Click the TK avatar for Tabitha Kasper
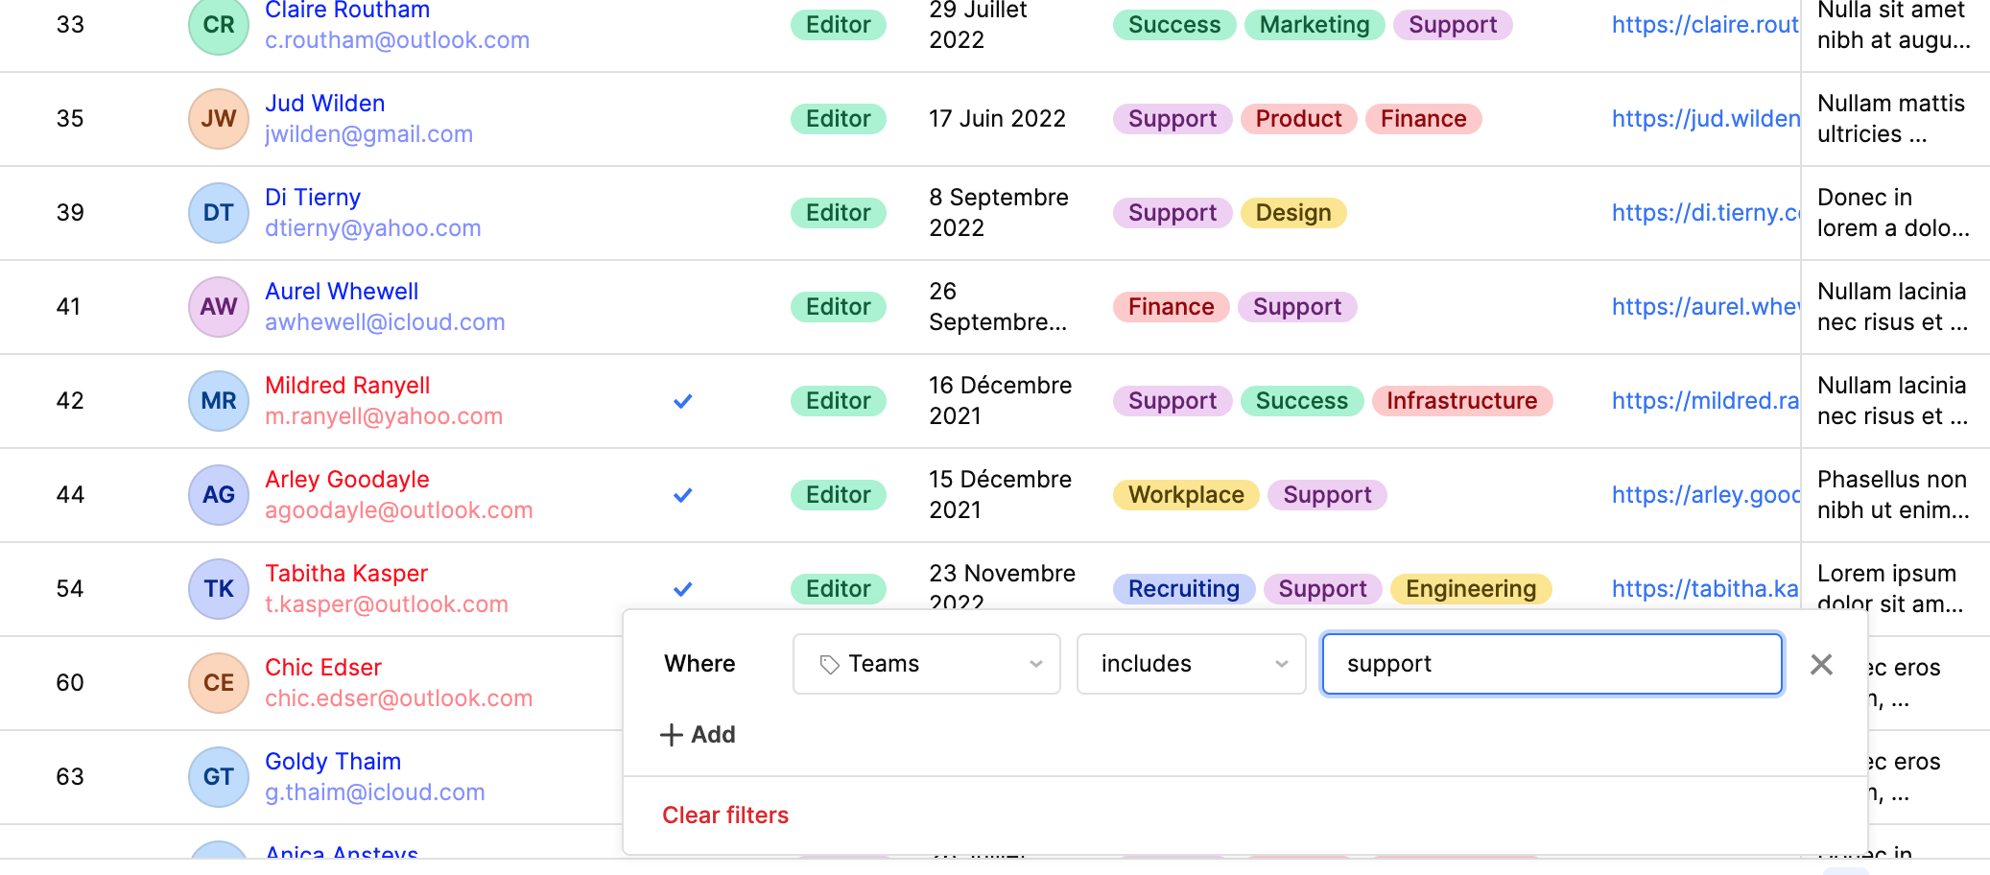Screen dimensions: 1990x875 tap(219, 589)
